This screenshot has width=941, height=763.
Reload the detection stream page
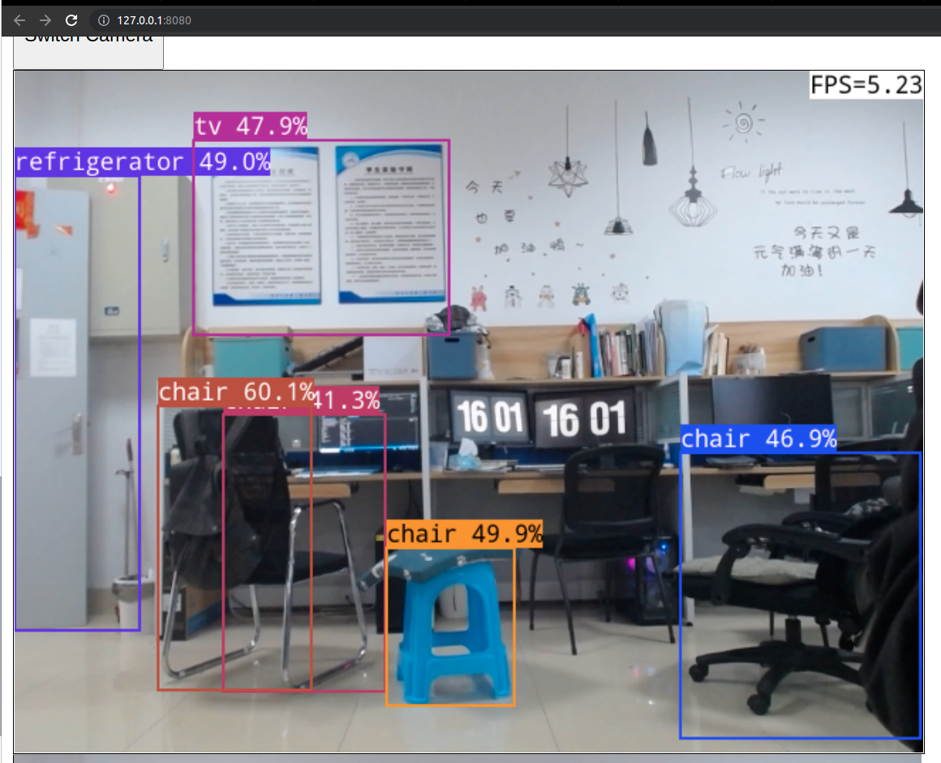click(x=72, y=19)
